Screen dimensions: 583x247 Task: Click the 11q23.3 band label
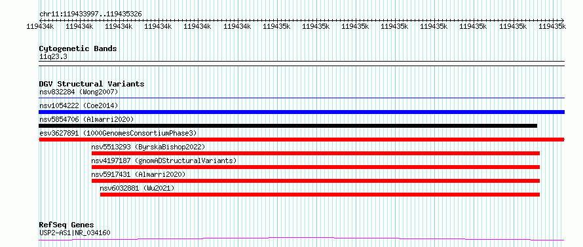53,57
